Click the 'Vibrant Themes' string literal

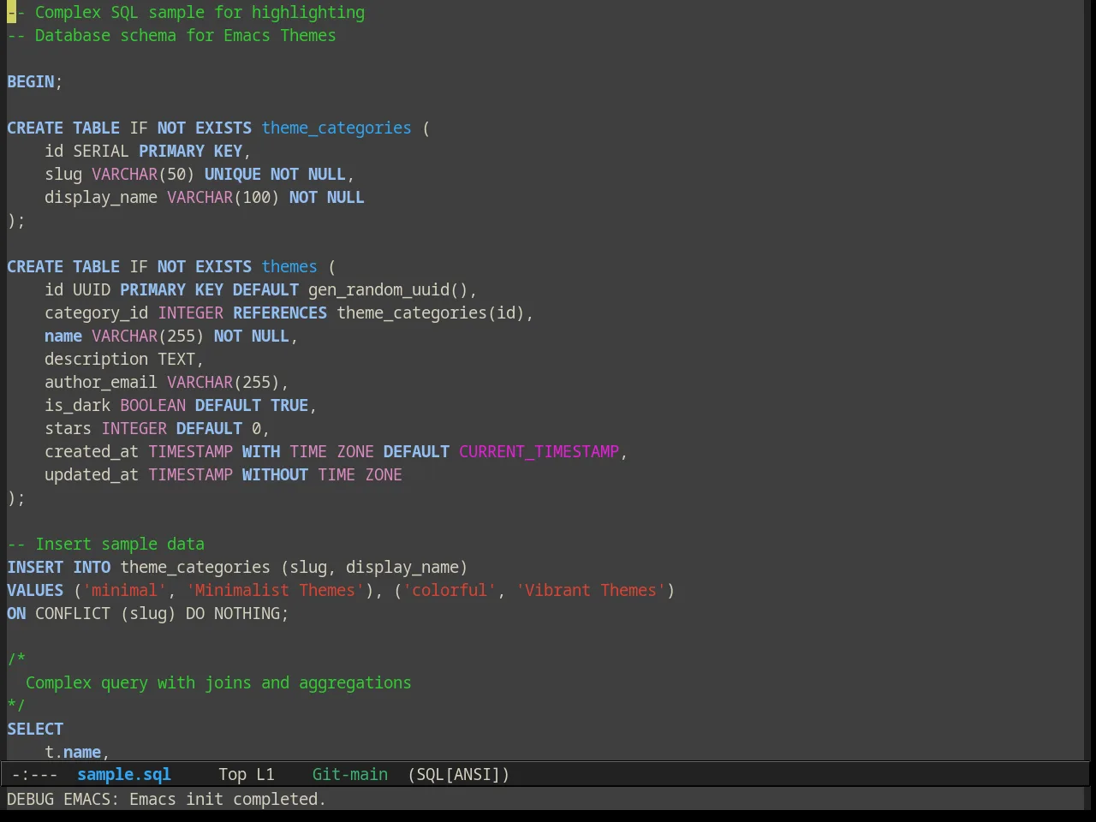591,590
